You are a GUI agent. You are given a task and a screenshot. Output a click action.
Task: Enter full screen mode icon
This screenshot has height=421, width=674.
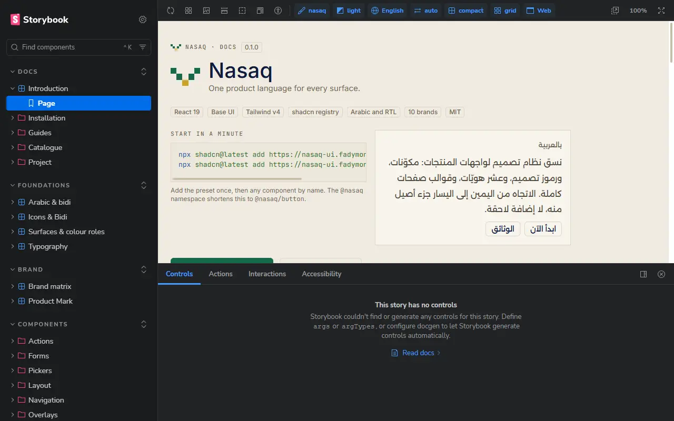pos(661,11)
